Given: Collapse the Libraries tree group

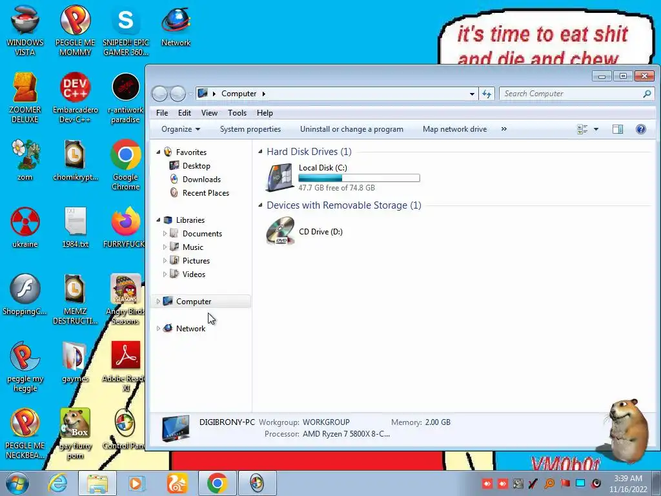Looking at the screenshot, I should pyautogui.click(x=159, y=220).
